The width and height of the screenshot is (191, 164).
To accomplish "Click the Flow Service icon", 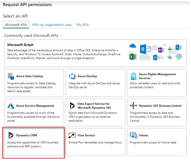I will pyautogui.click(x=72, y=135).
